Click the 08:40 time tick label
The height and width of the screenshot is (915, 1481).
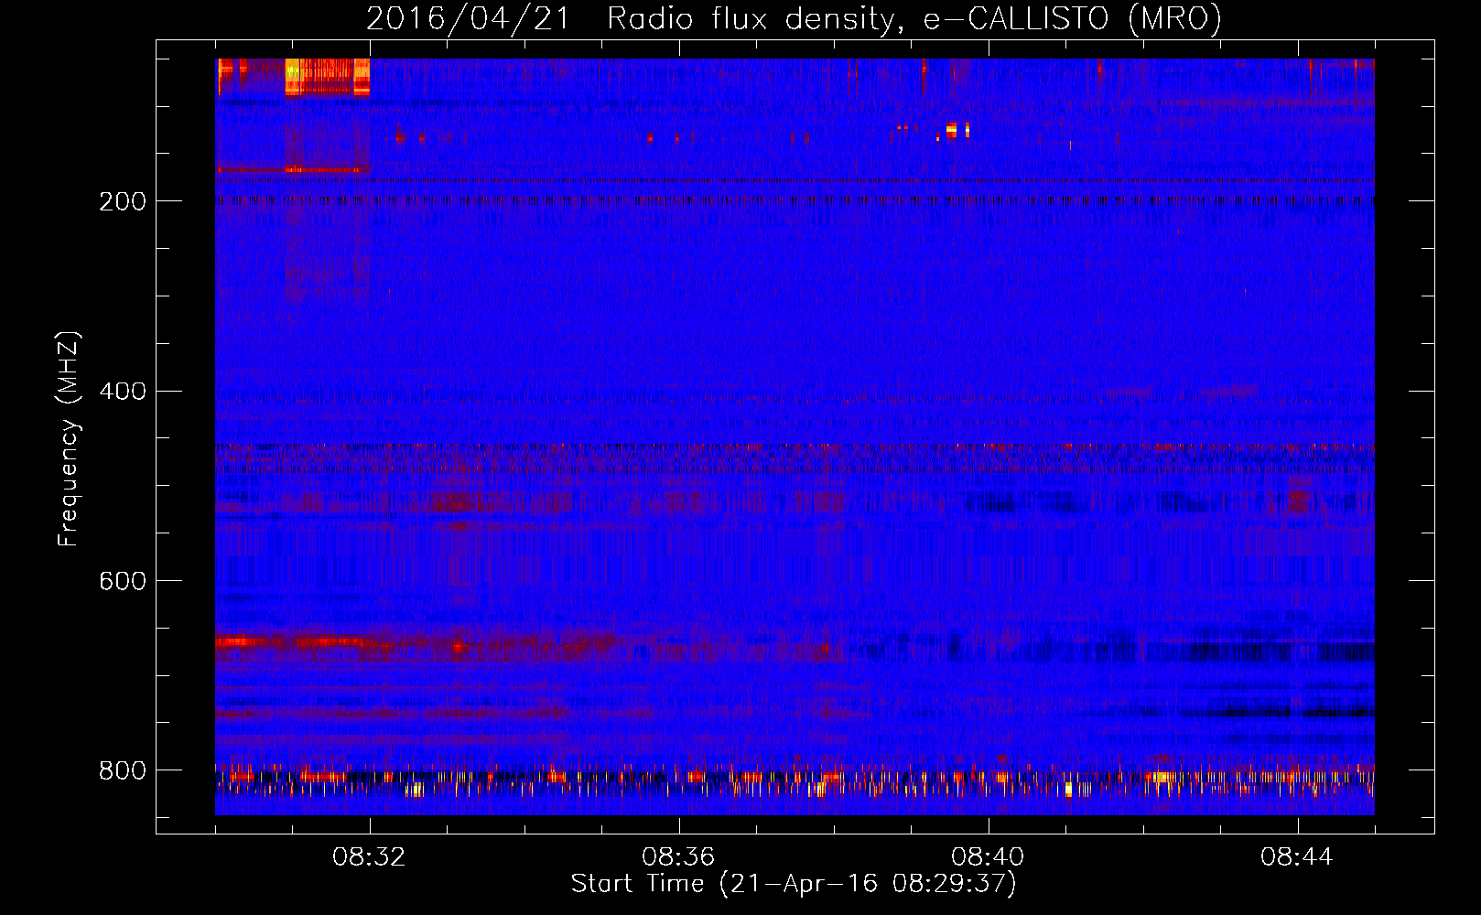[988, 857]
